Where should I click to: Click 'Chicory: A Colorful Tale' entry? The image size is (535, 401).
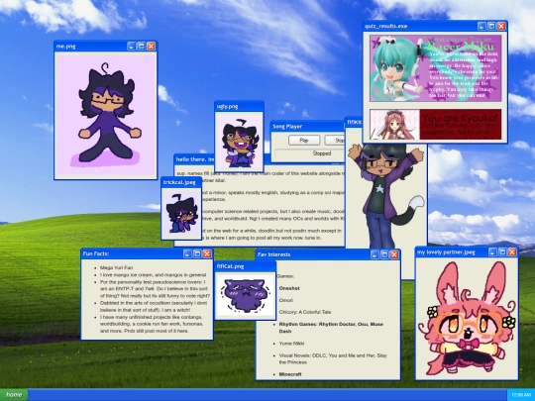click(305, 312)
